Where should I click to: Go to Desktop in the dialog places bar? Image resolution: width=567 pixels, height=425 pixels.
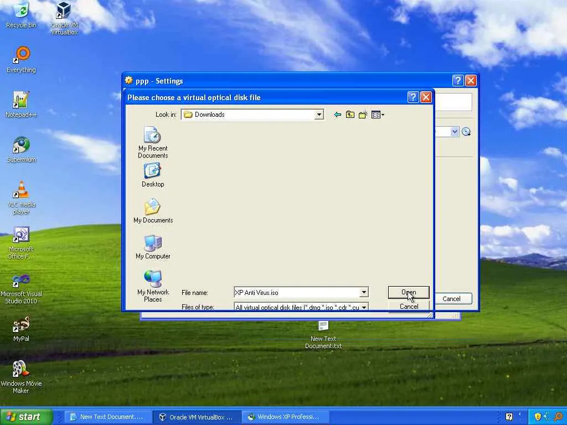[x=153, y=174]
